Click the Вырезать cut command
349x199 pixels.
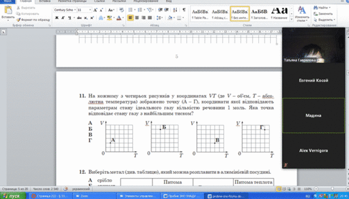click(26, 8)
